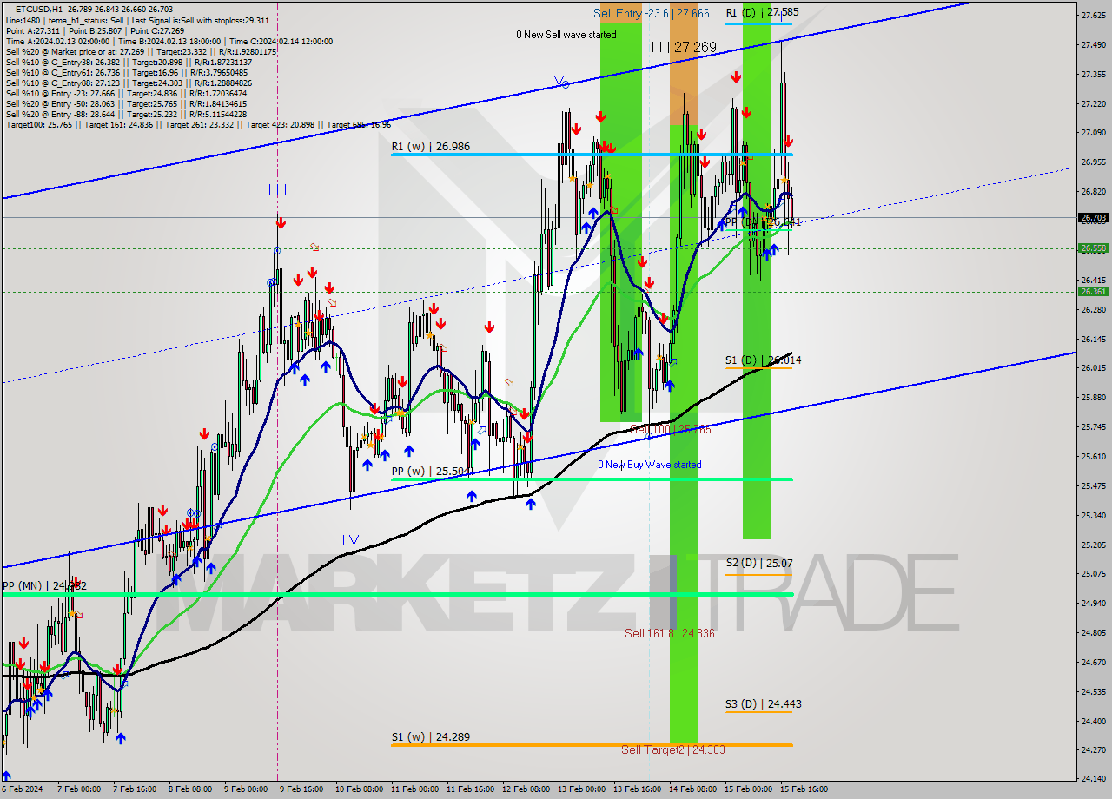Select the 'R1 (w) | 26.986' resistance label
1112x799 pixels.
[x=431, y=146]
